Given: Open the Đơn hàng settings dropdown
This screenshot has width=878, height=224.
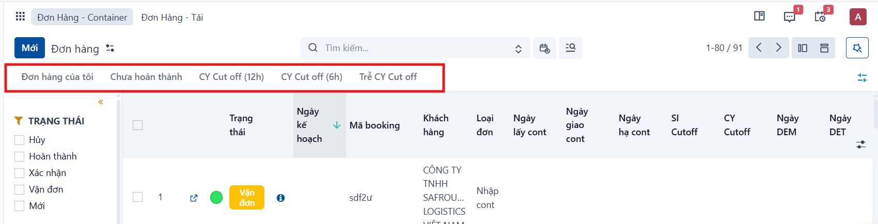Looking at the screenshot, I should (x=110, y=48).
